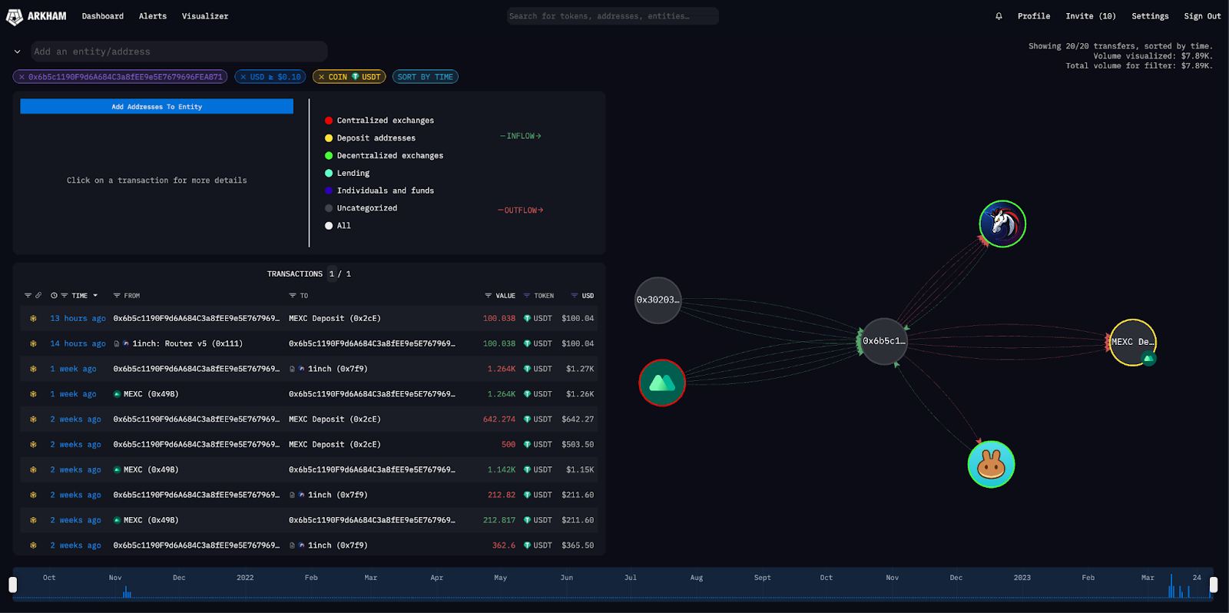The image size is (1229, 613).
Task: Click the link icon in the table header
Action: [38, 296]
